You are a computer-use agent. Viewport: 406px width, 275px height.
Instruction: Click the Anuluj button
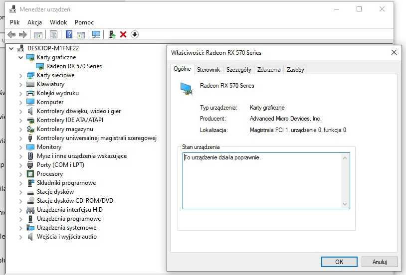pyautogui.click(x=380, y=262)
